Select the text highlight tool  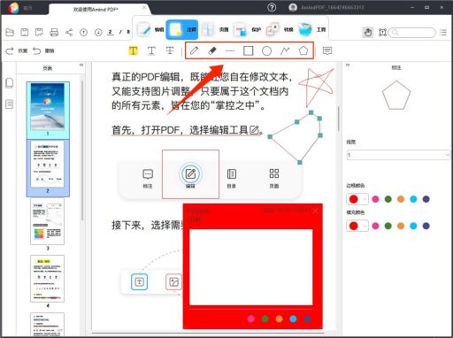coord(134,50)
